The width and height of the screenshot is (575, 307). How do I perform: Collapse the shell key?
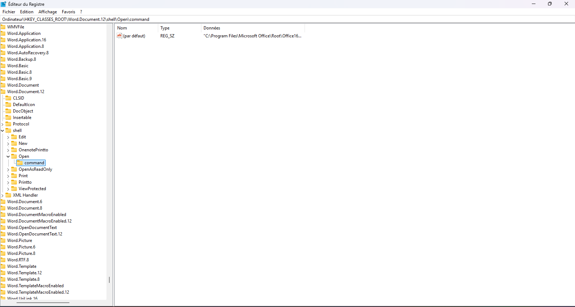click(x=3, y=130)
